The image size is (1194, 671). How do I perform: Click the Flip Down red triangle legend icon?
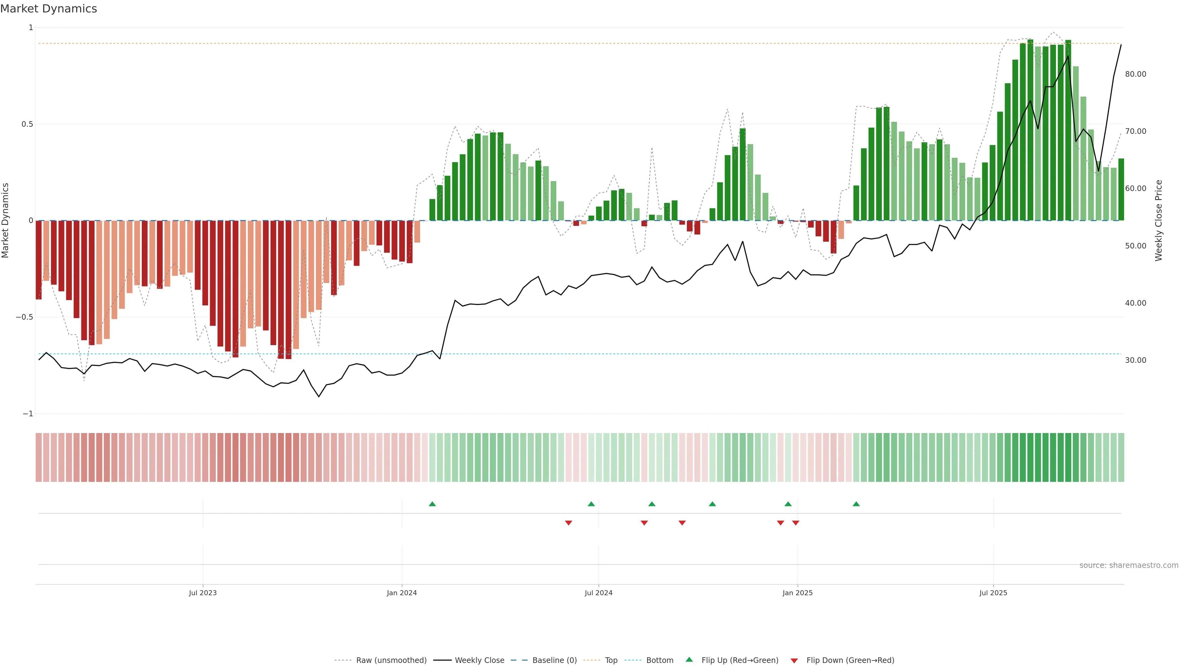(794, 661)
